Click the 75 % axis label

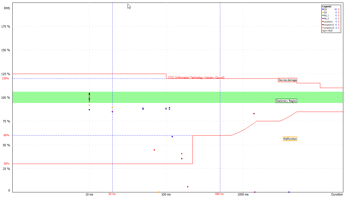[7, 121]
